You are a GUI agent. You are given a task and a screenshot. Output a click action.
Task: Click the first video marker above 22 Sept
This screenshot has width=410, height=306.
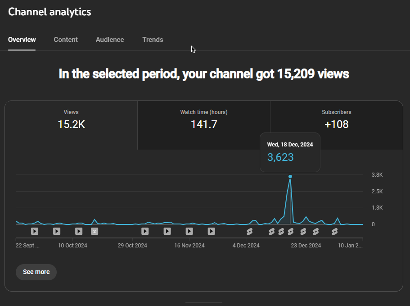[x=35, y=231]
